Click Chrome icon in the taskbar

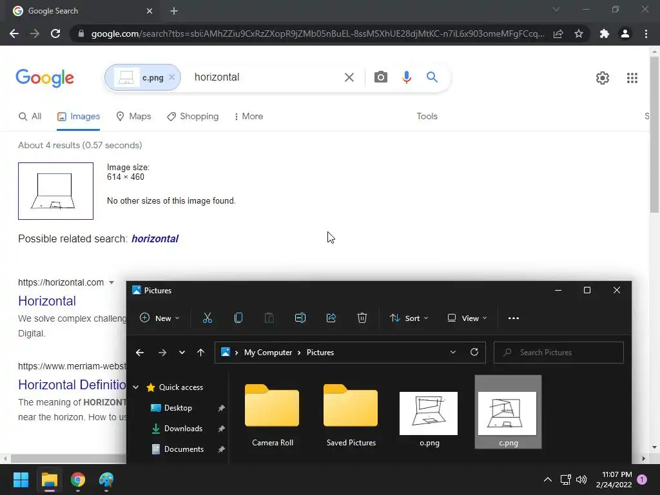click(78, 480)
